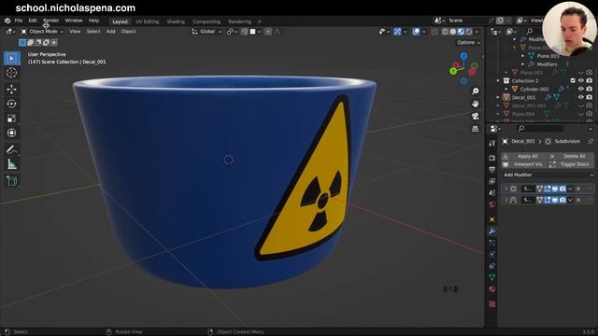Toggle proportional editing button
Image resolution: width=598 pixels, height=336 pixels.
(x=268, y=32)
